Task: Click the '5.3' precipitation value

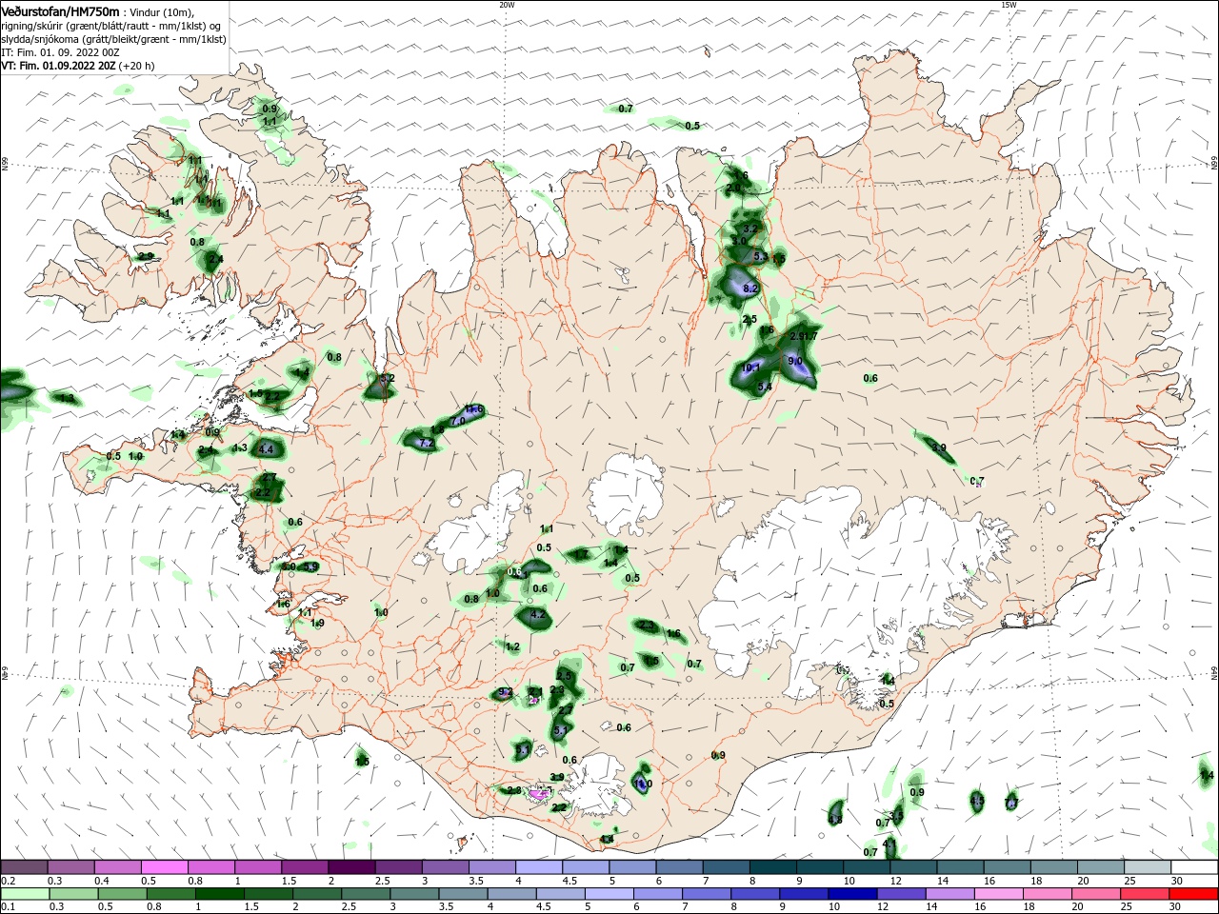Action: click(x=760, y=257)
